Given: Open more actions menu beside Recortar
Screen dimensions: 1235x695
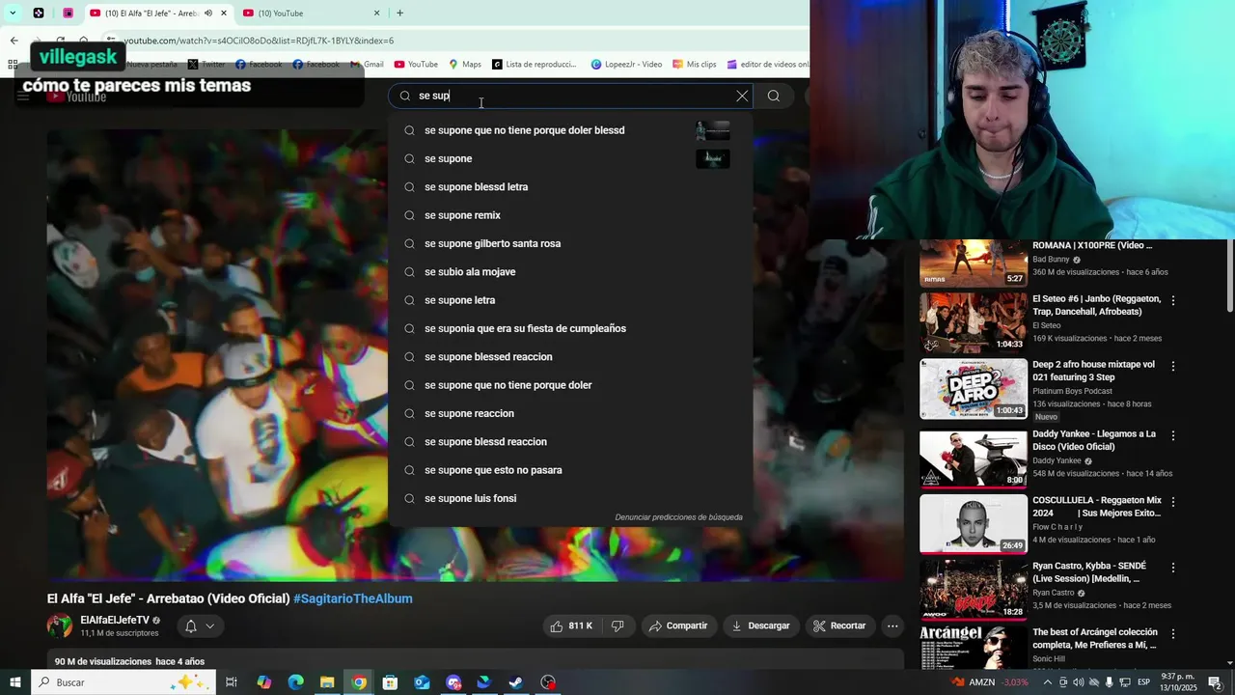Looking at the screenshot, I should tap(892, 625).
